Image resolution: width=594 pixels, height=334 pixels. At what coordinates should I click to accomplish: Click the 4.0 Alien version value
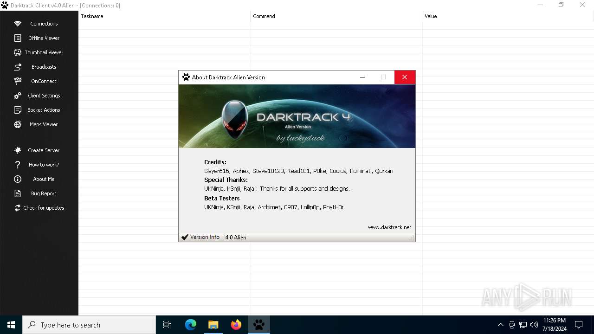(236, 237)
